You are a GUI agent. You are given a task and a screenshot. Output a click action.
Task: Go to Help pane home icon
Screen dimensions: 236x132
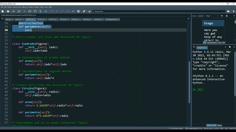pyautogui.click(x=222, y=16)
